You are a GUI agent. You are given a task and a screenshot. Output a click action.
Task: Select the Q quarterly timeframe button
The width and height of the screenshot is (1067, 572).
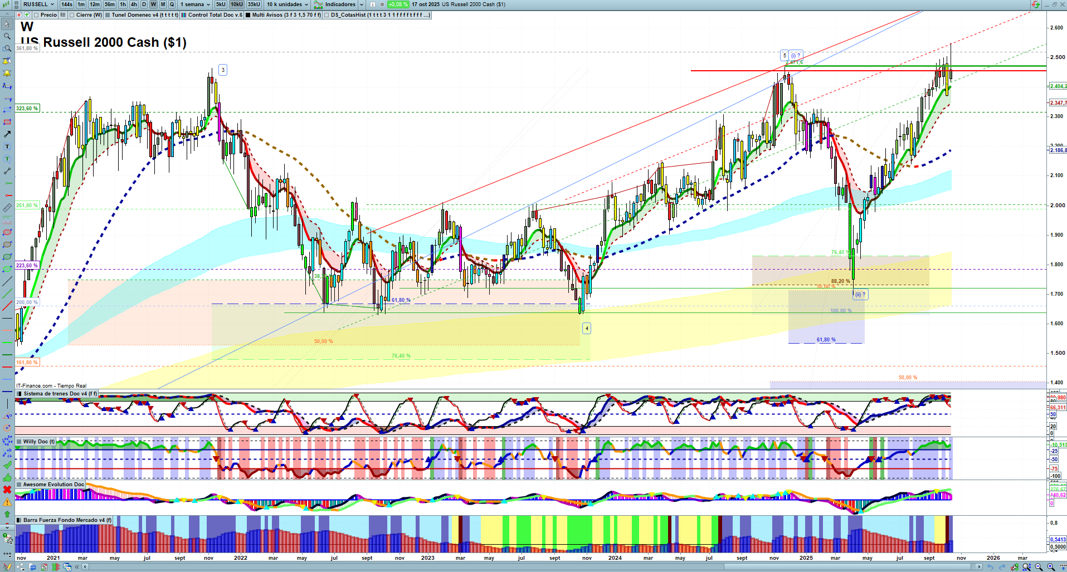point(172,4)
